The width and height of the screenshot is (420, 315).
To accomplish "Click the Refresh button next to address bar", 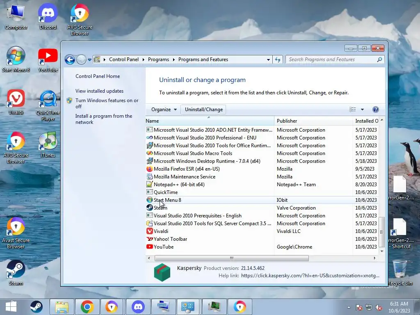I will point(278,59).
